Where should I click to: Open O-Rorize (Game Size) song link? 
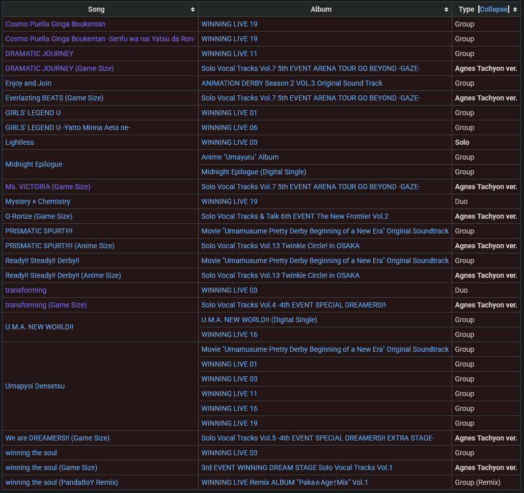click(39, 216)
